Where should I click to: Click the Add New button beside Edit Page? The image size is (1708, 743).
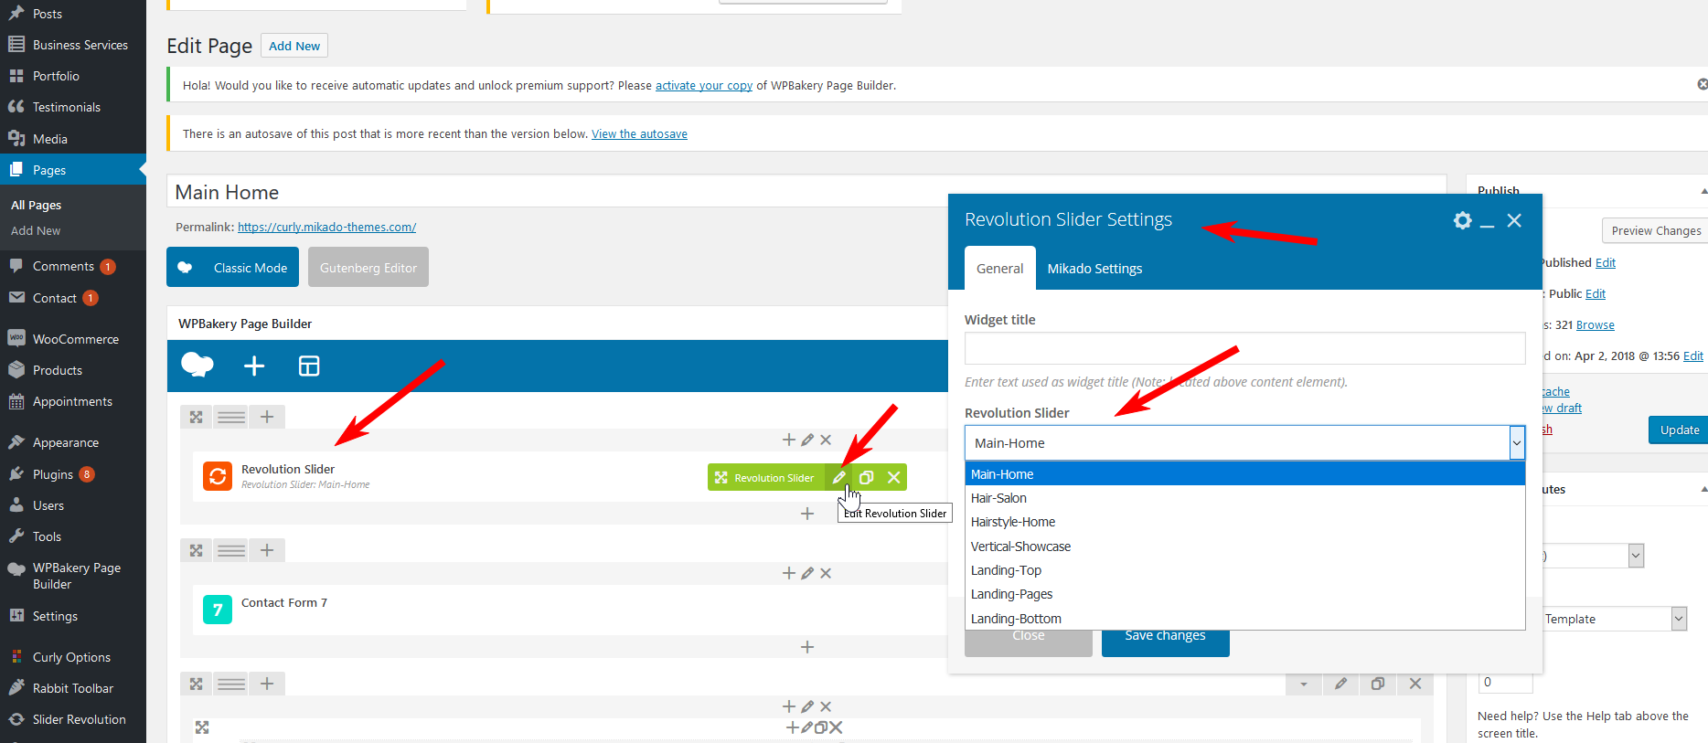pyautogui.click(x=294, y=46)
